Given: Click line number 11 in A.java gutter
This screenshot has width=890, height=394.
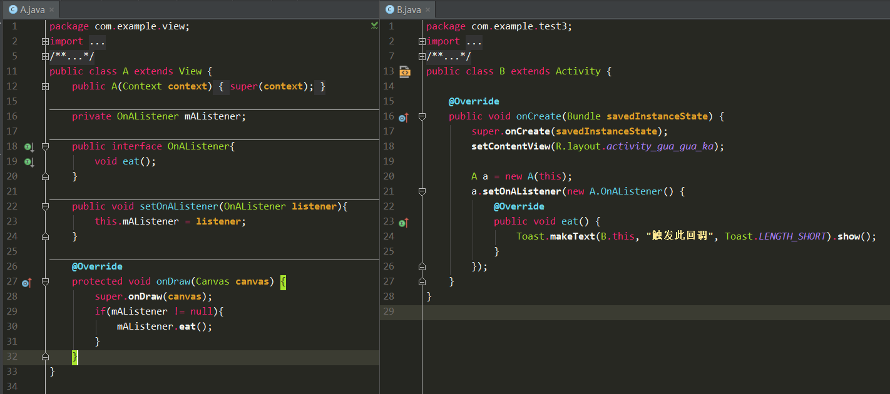Looking at the screenshot, I should [x=13, y=71].
